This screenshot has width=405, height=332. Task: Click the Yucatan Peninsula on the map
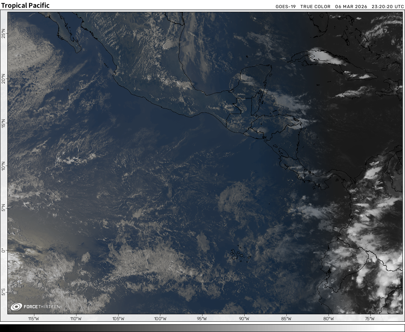255,79
